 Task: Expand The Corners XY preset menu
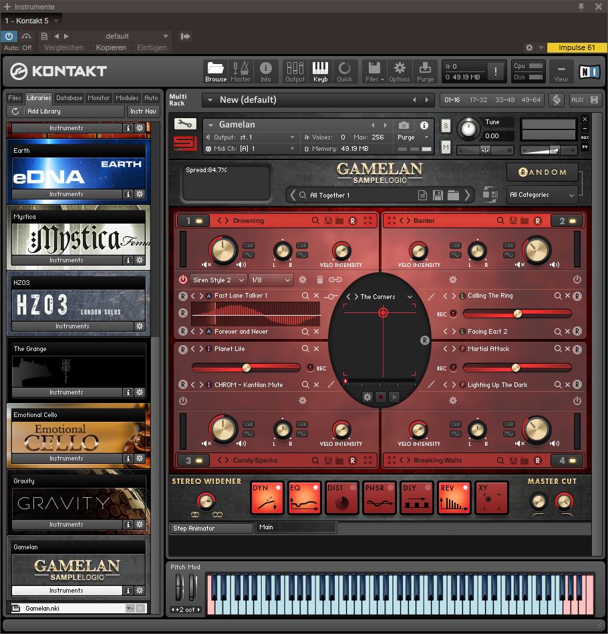pos(410,297)
